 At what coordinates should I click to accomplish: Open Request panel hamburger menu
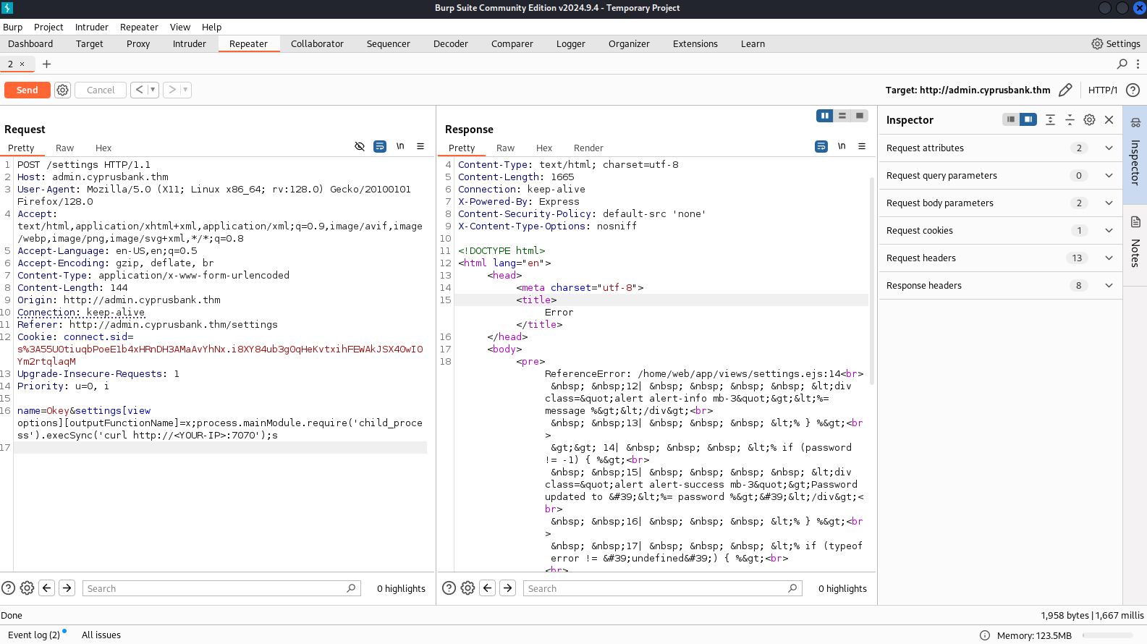[x=420, y=146]
